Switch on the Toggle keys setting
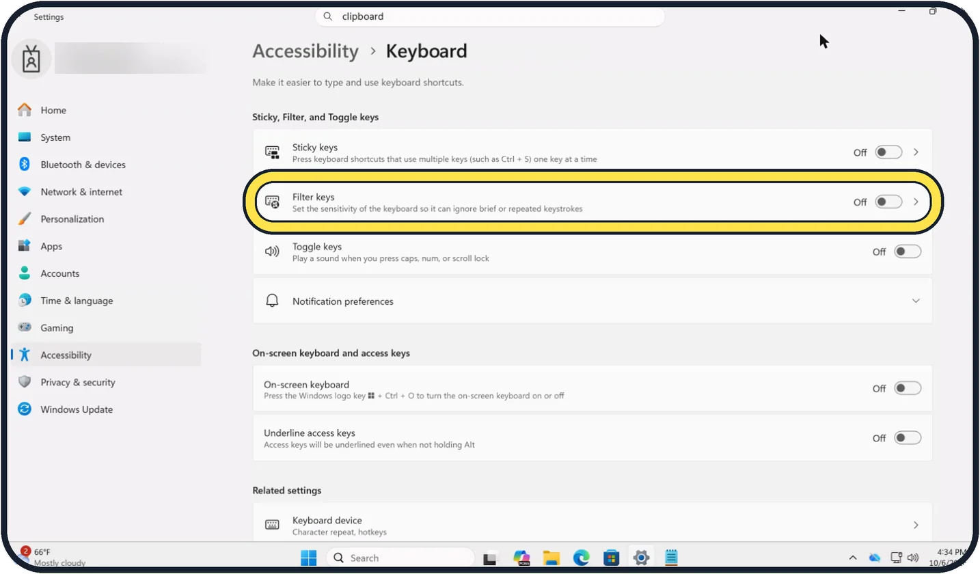 click(908, 251)
